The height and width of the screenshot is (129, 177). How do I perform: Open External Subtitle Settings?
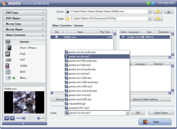coord(150,99)
